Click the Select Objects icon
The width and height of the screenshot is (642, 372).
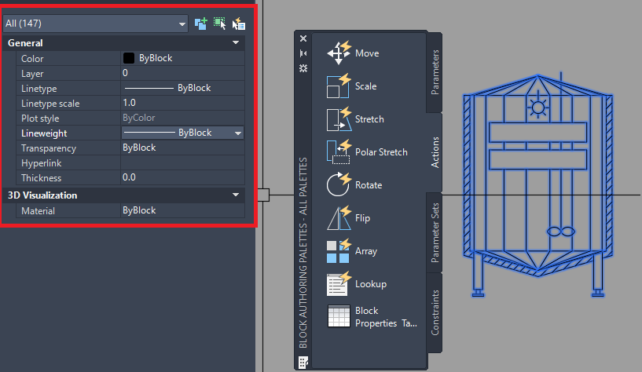[220, 24]
